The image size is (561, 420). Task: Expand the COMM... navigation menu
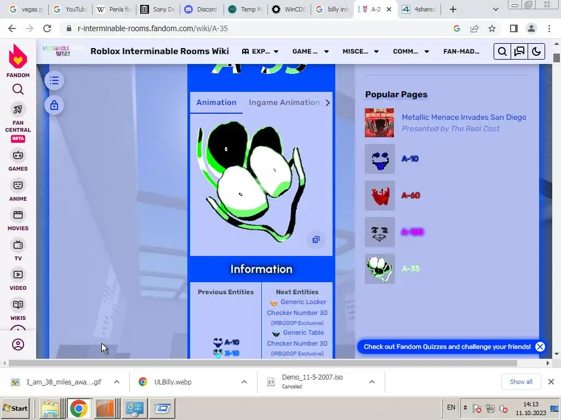(x=411, y=51)
